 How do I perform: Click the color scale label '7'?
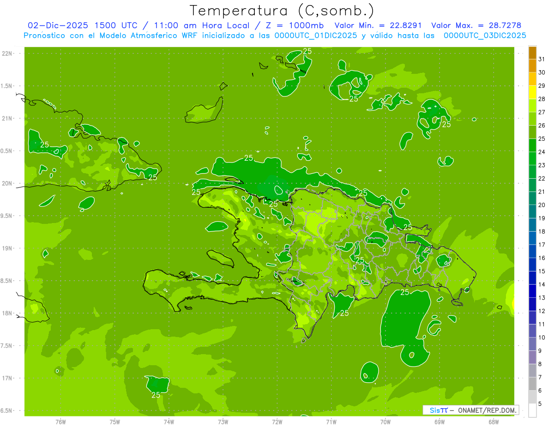tap(540, 378)
